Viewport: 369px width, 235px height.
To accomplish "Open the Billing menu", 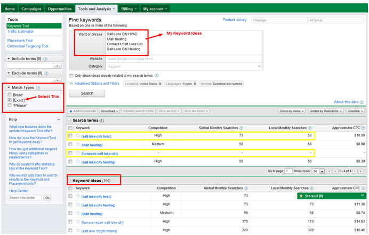I will (128, 9).
